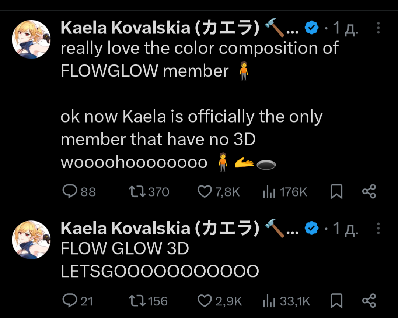
Task: Bookmark the FLOW GLOW 3D tweet
Action: [x=336, y=301]
